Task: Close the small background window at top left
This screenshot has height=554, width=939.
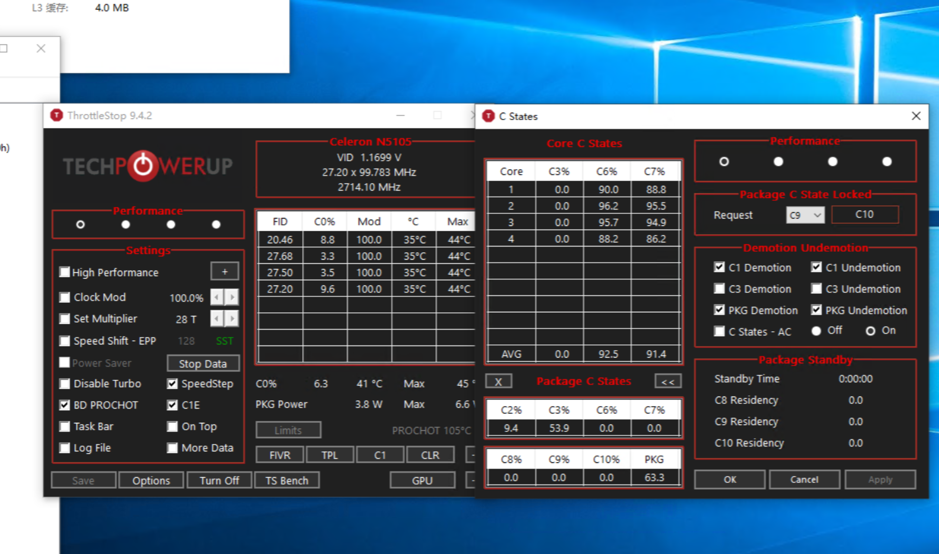Action: pos(41,48)
